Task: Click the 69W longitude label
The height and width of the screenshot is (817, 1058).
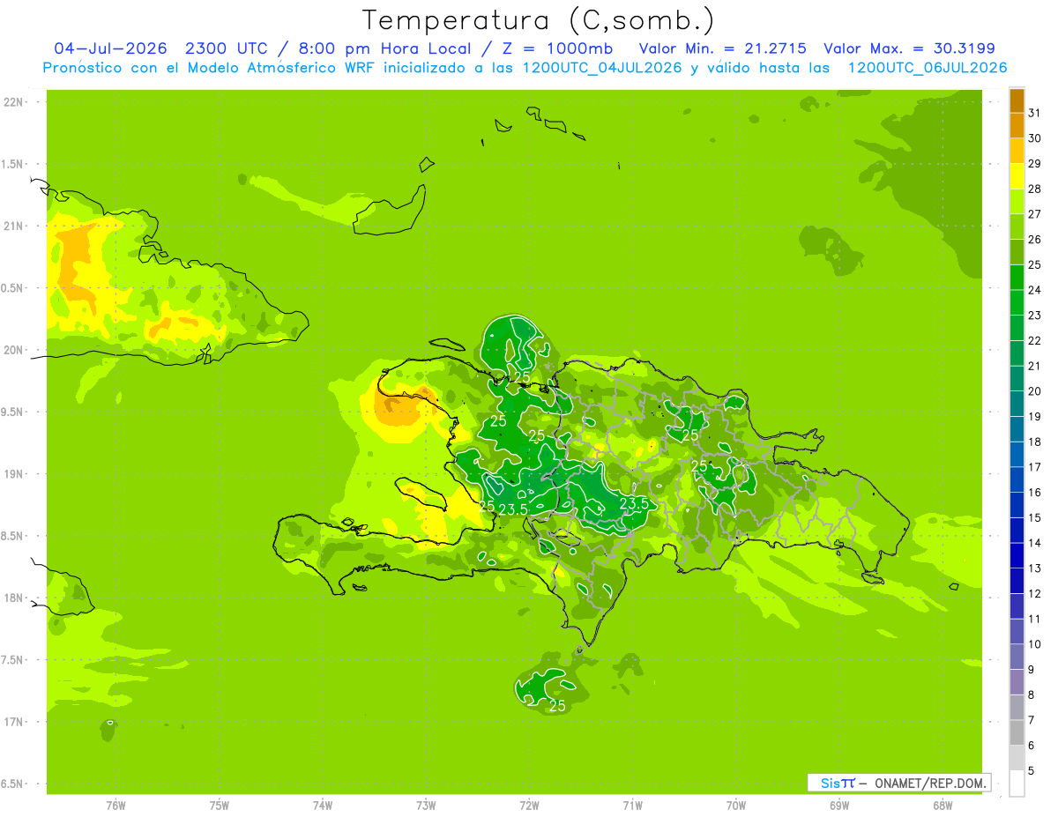Action: [839, 806]
